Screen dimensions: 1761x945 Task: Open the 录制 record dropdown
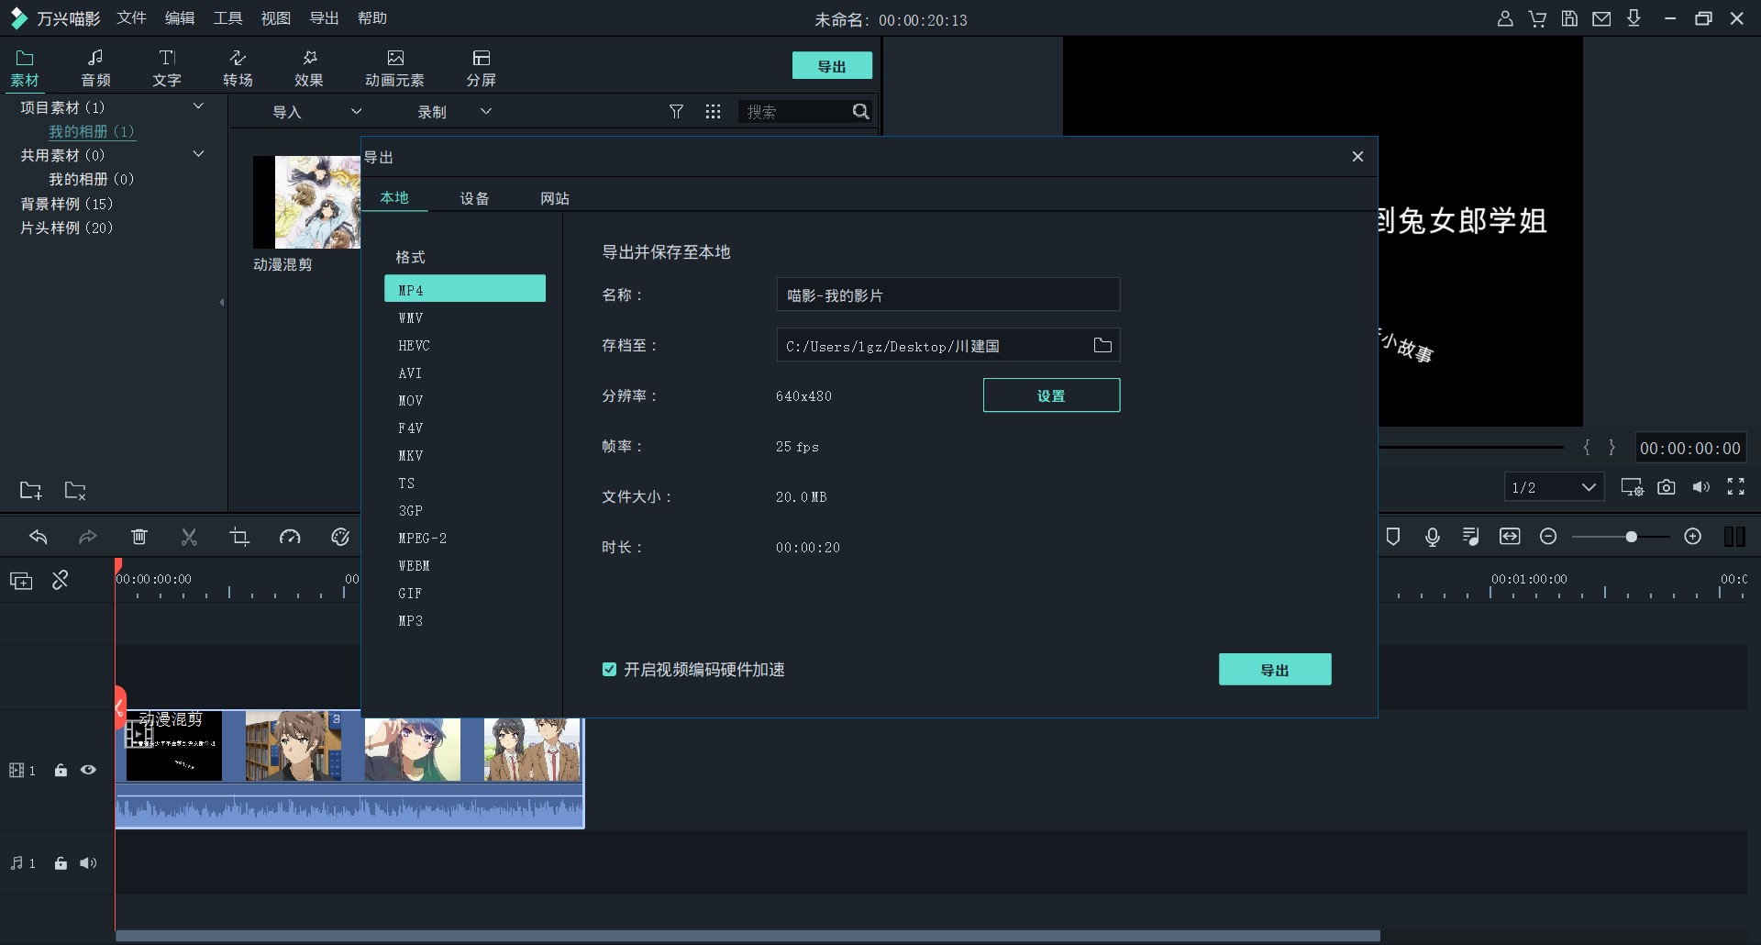point(454,112)
